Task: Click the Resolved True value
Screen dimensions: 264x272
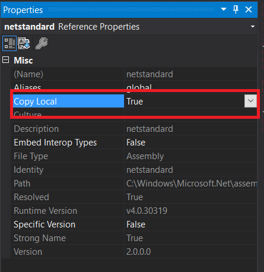Action: pos(135,197)
